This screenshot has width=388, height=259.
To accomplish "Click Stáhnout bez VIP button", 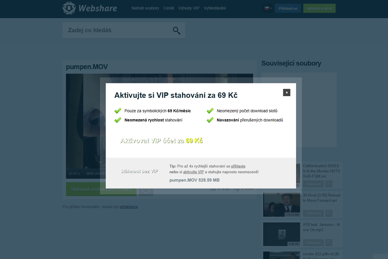I will [x=139, y=171].
